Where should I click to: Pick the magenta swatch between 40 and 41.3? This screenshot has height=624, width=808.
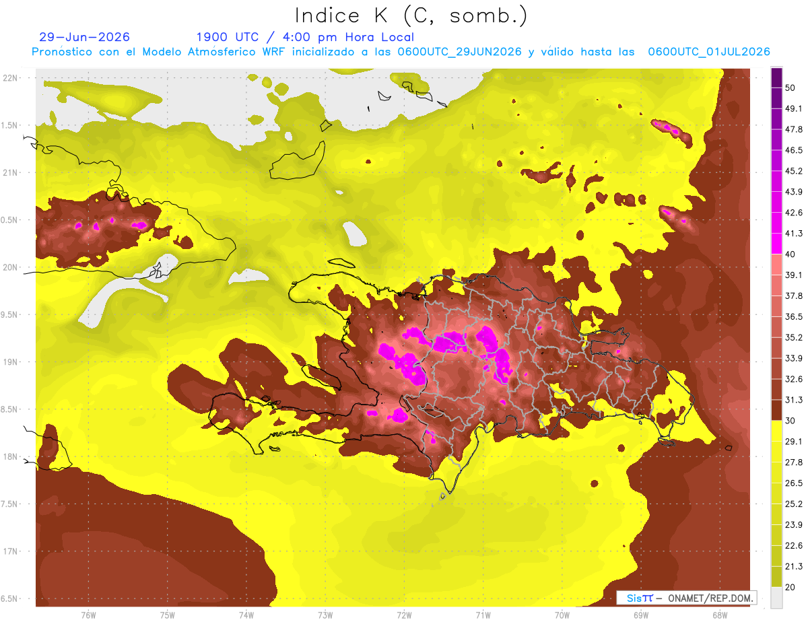776,244
